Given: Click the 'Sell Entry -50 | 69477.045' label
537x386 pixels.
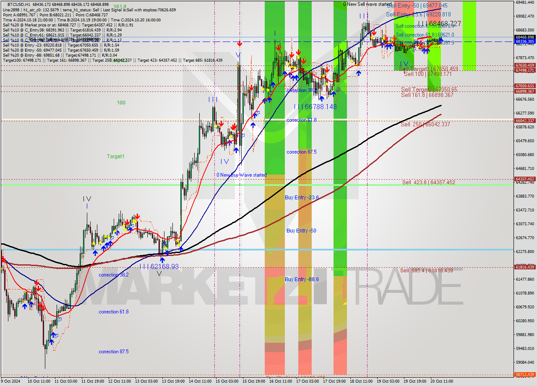Looking at the screenshot, I should coord(417,6).
